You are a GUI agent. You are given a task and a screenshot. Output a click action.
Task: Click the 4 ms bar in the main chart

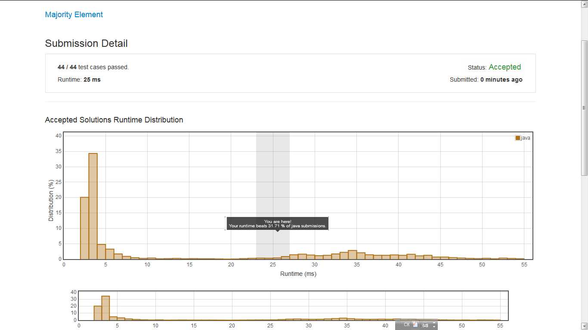click(x=101, y=251)
